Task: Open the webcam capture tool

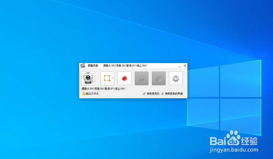Action: point(88,79)
